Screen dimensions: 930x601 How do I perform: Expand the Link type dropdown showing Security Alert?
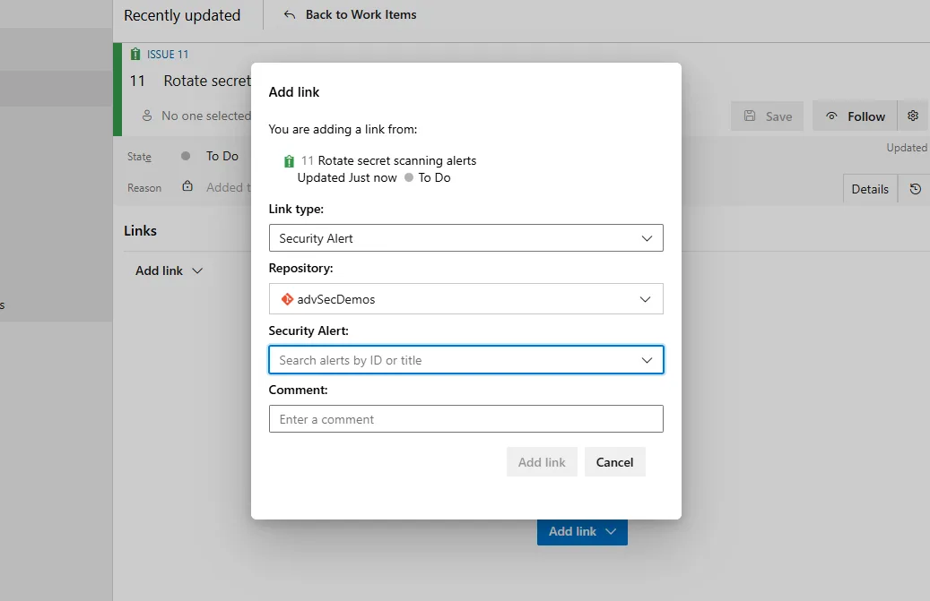(x=465, y=238)
